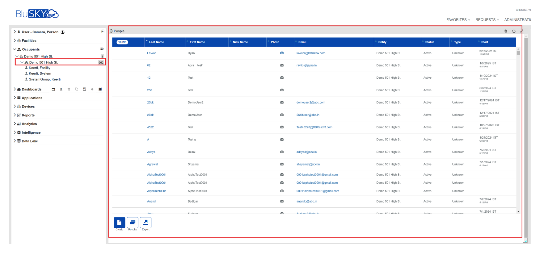Click the save dashboard floppy icon
The image size is (548, 258).
tap(84, 89)
